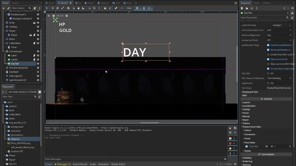Open Horizontal Alignment dropdown
The image size is (296, 166).
point(279,30)
